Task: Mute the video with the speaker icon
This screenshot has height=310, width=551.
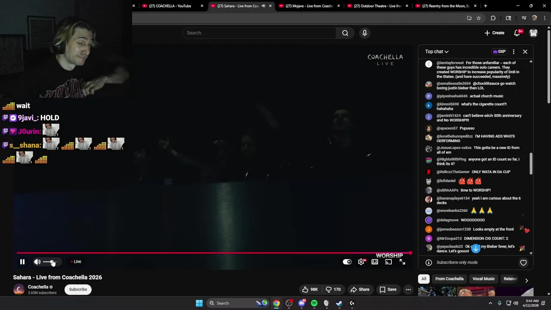Action: pyautogui.click(x=37, y=262)
